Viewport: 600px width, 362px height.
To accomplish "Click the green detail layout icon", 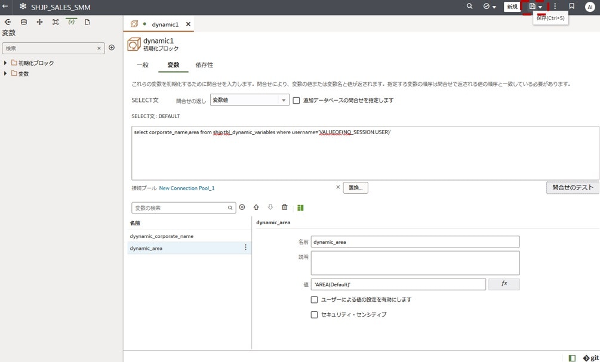I will [300, 208].
